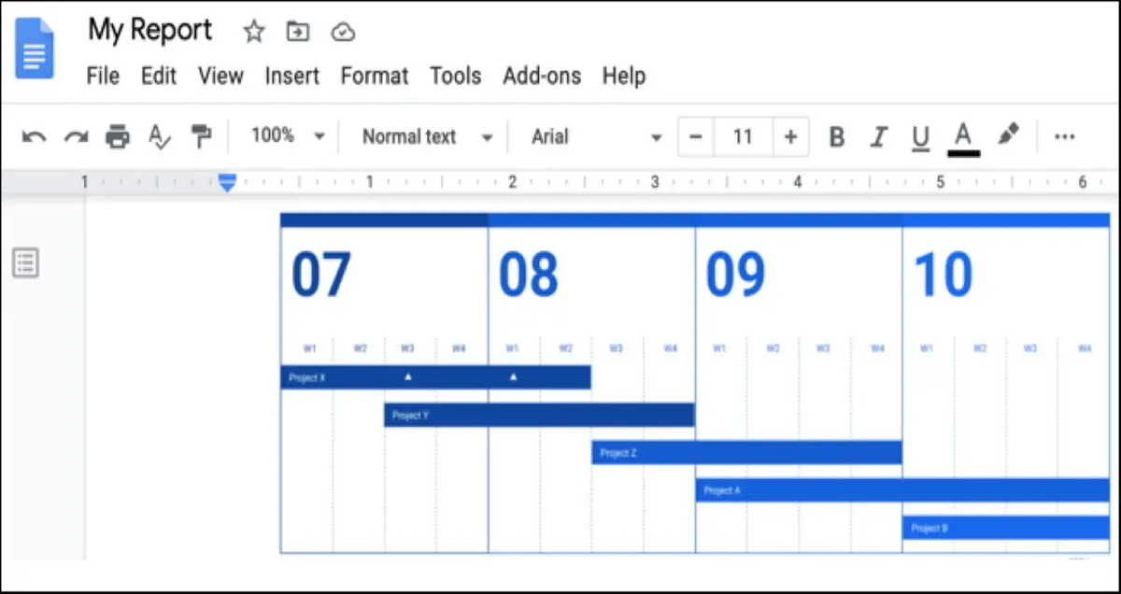Toggle underline formatting
Viewport: 1121px width, 594px height.
(920, 138)
